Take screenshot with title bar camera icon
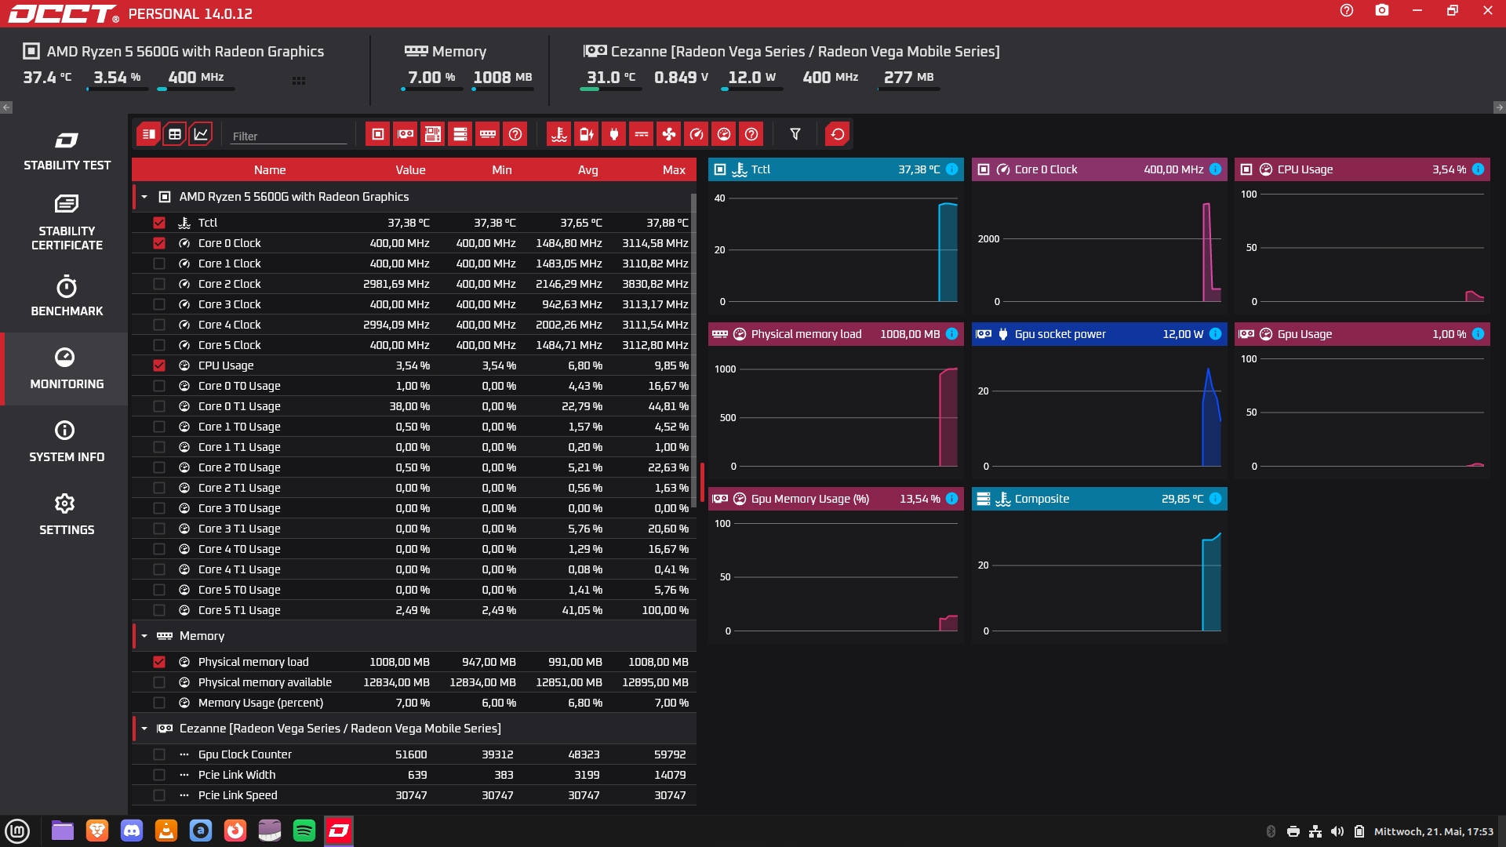 tap(1382, 11)
